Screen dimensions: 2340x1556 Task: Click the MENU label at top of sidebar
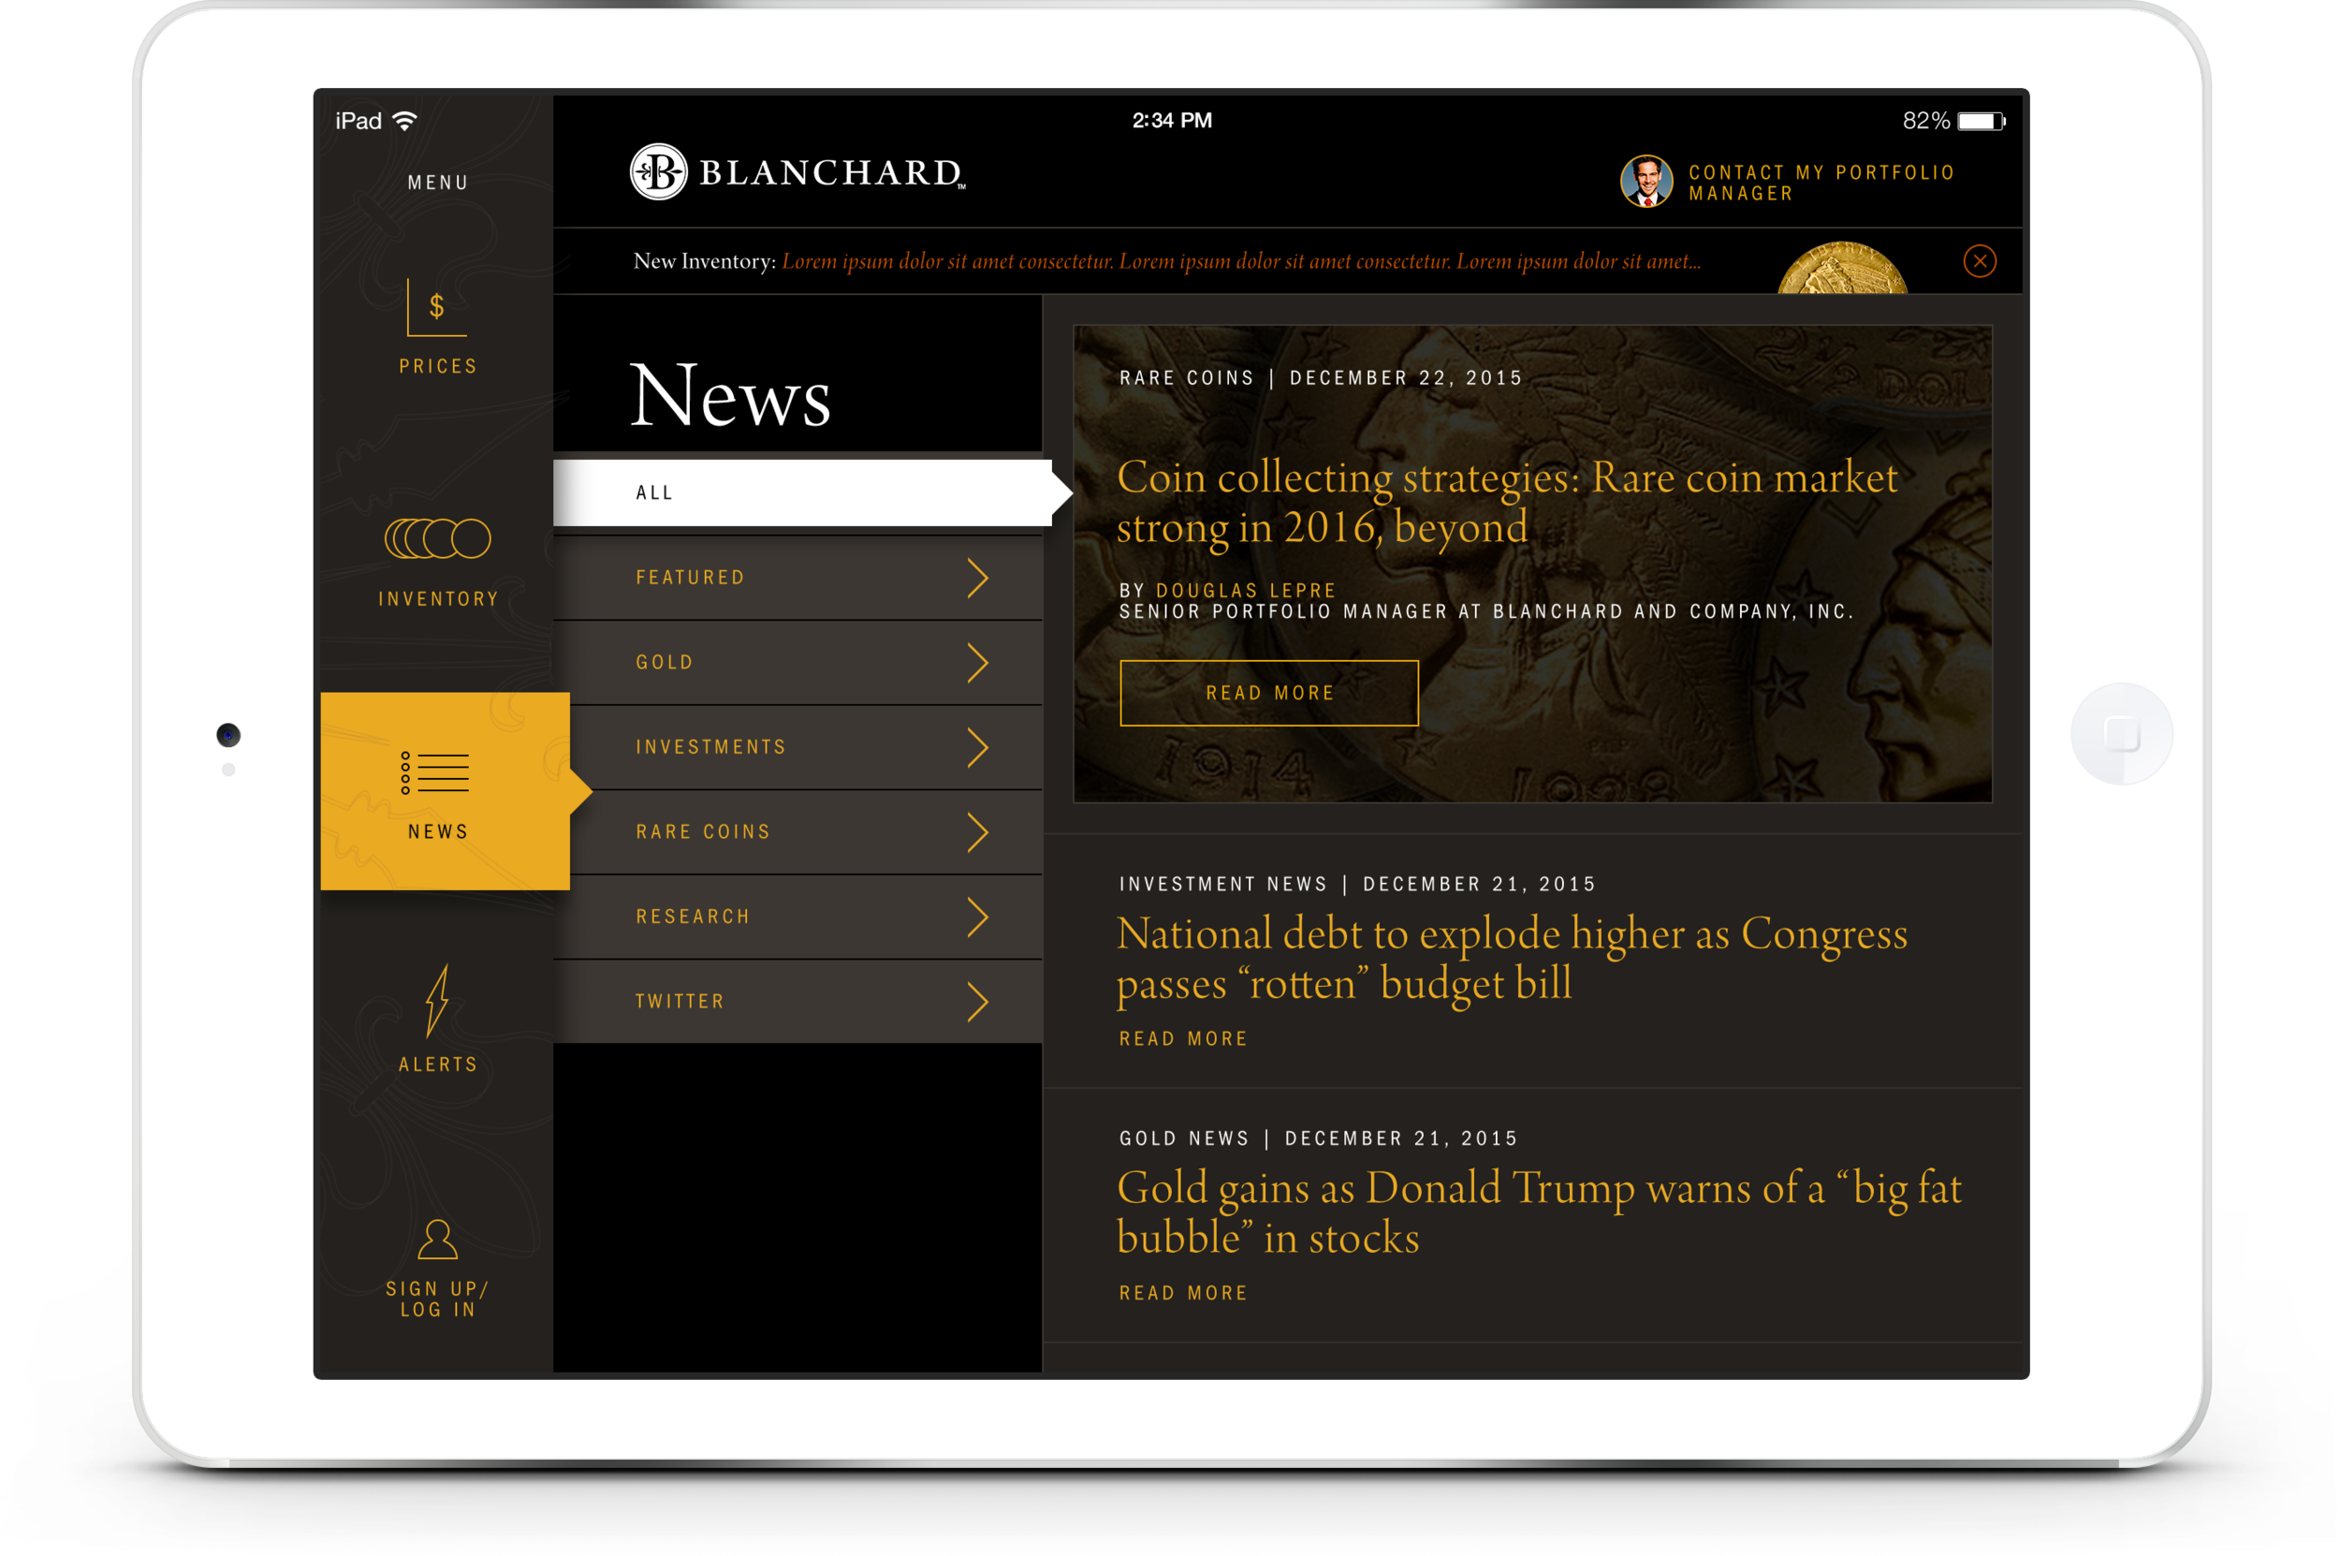pyautogui.click(x=437, y=183)
